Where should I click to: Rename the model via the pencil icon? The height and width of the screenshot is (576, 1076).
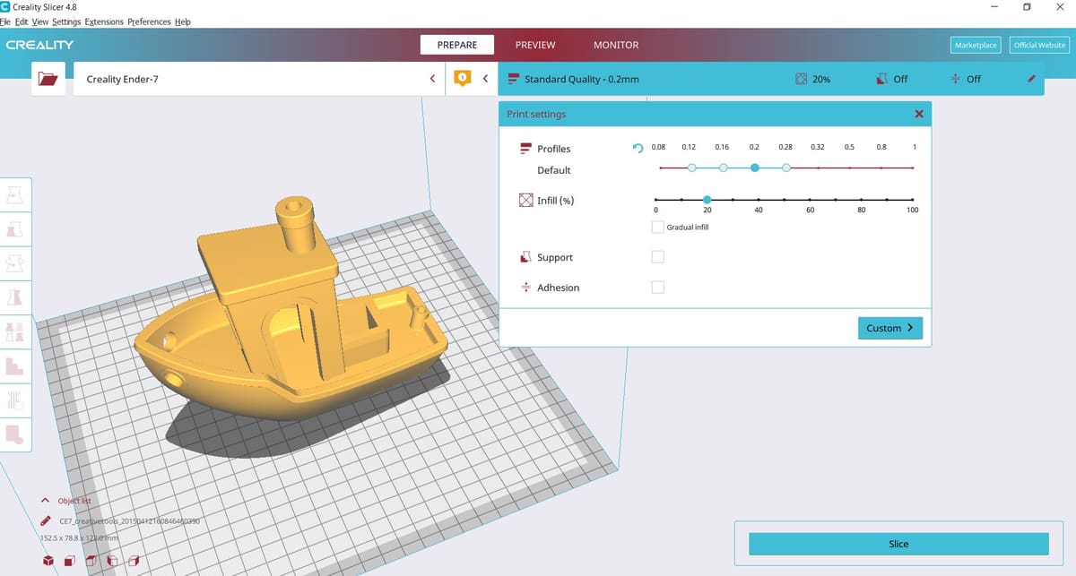[x=45, y=520]
